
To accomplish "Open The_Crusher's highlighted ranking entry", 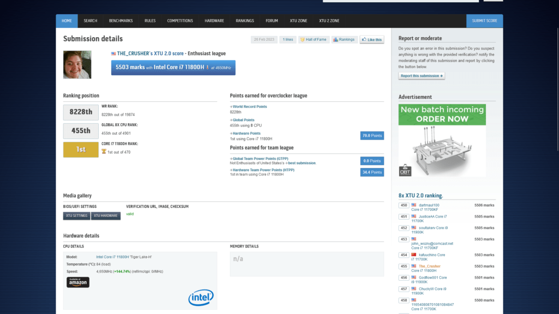I will pyautogui.click(x=430, y=266).
